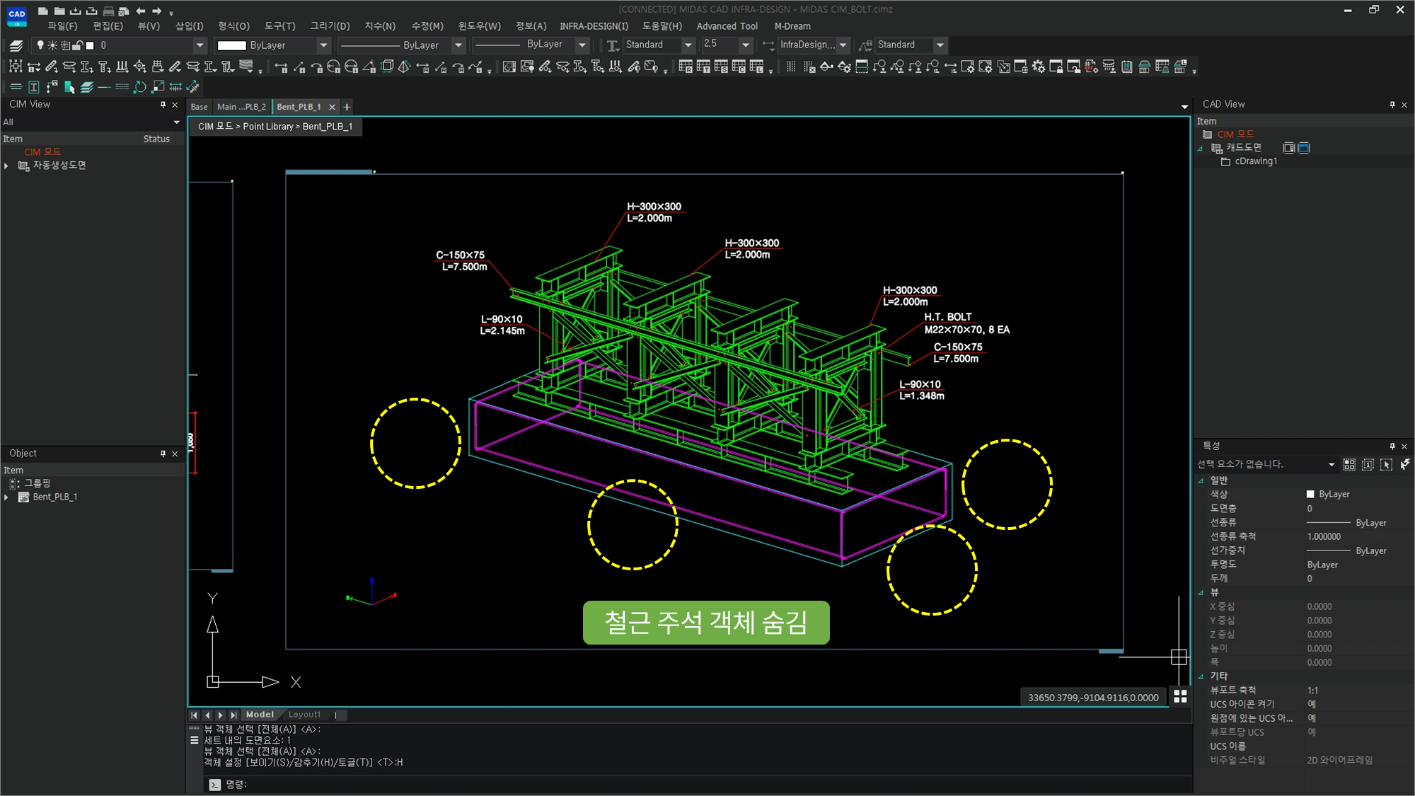Image resolution: width=1415 pixels, height=796 pixels.
Task: Click the gear settings icon in toolbar
Action: pyautogui.click(x=1038, y=67)
